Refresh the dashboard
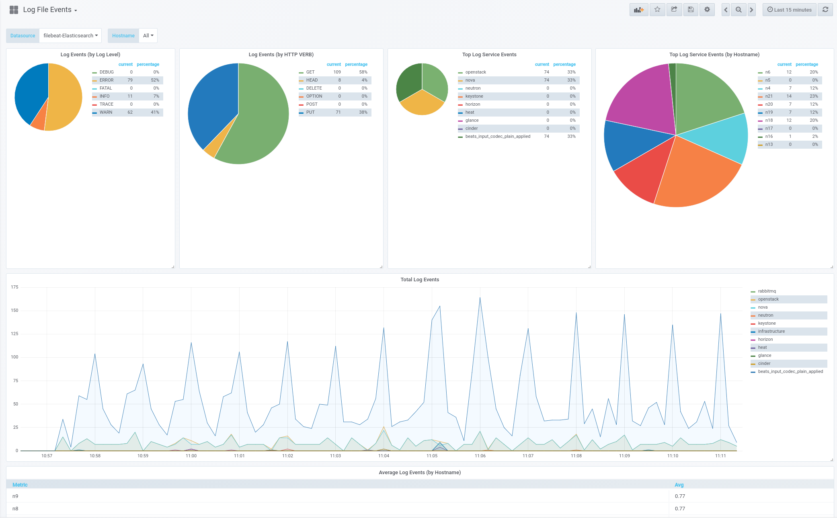Screen dimensions: 837x518 (825, 10)
